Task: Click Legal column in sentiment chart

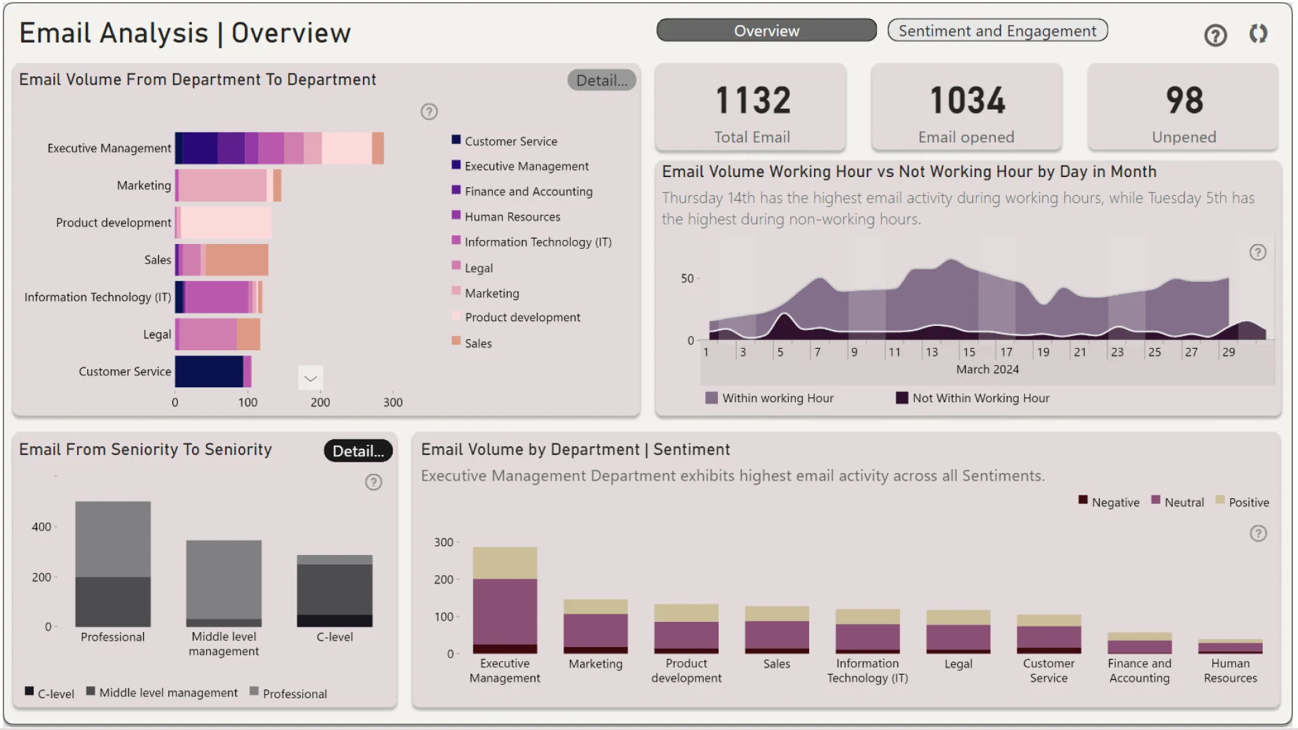Action: tap(958, 632)
